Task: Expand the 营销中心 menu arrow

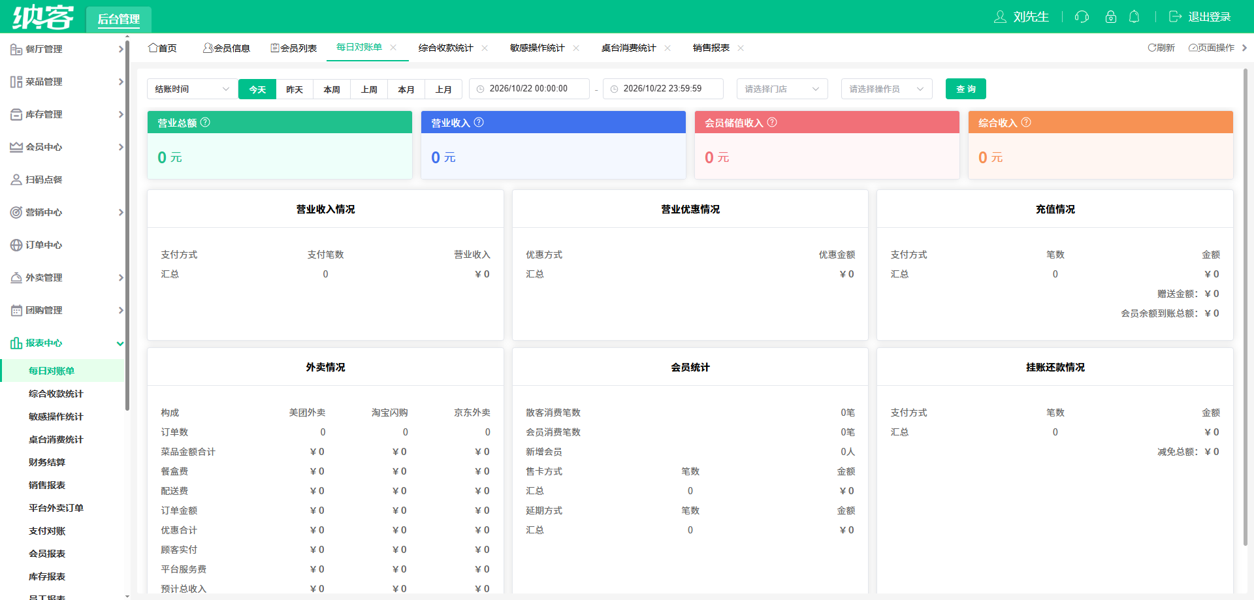Action: 120,212
